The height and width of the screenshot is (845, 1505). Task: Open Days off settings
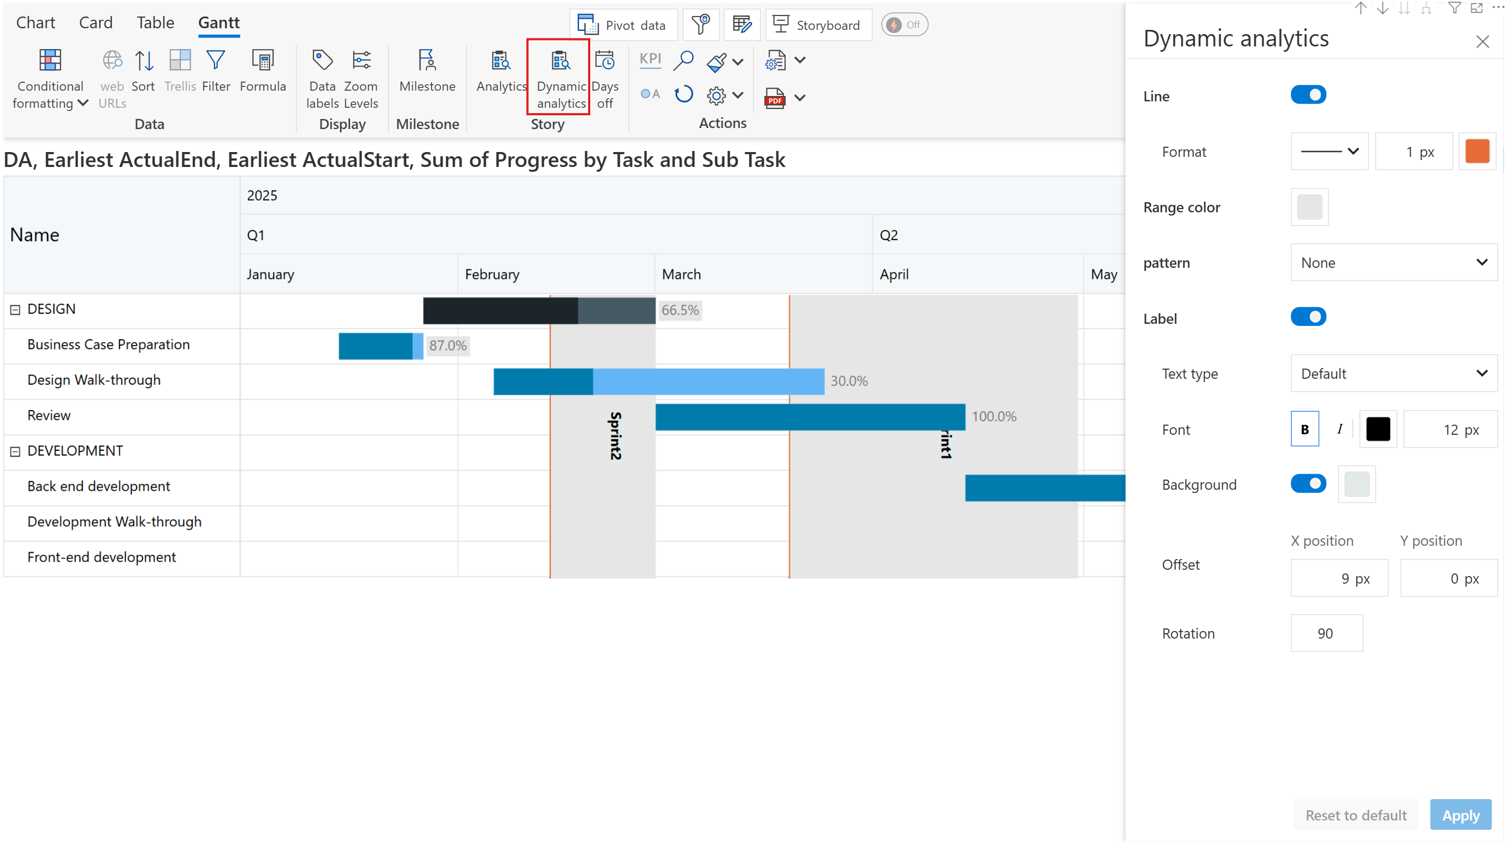point(605,60)
